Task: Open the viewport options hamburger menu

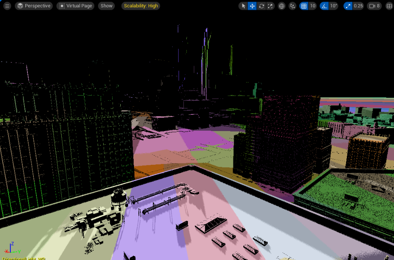Action: click(x=7, y=6)
